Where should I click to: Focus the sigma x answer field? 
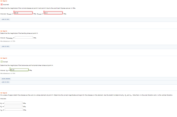pyautogui.click(x=13, y=103)
